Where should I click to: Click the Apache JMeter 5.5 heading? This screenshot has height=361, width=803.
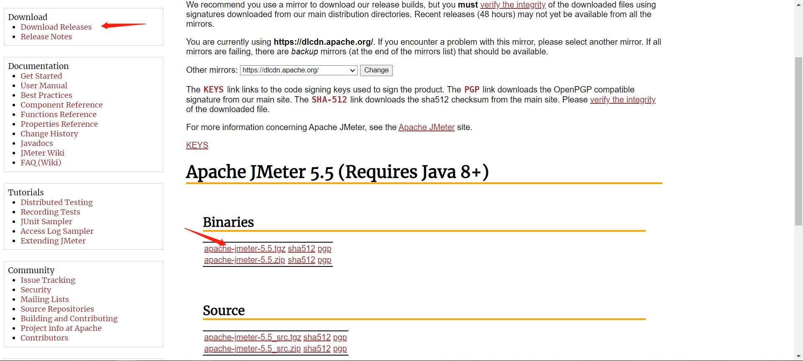[338, 172]
